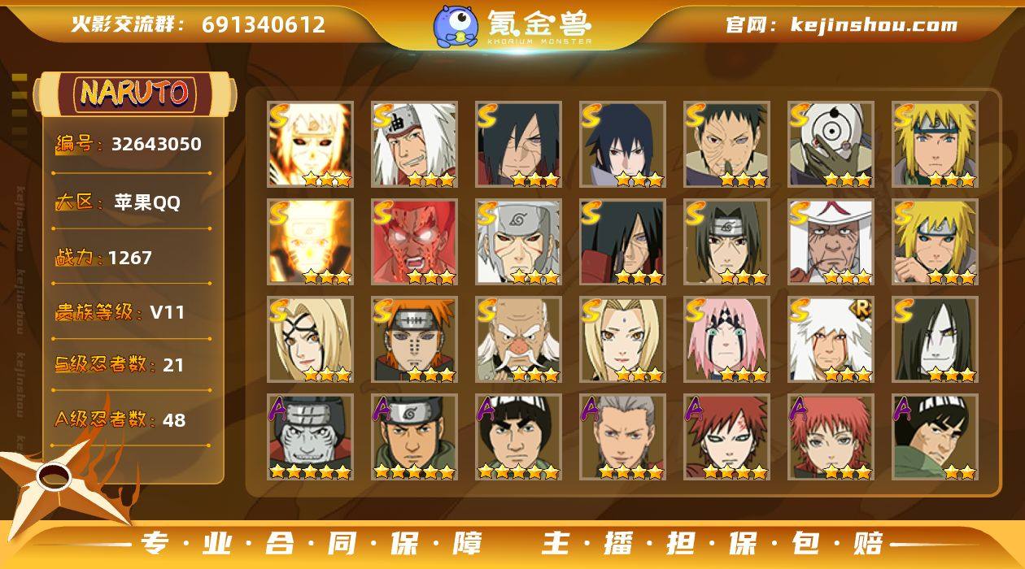Select the Kisame blue shark-face ninja card
This screenshot has width=1025, height=569.
311,437
